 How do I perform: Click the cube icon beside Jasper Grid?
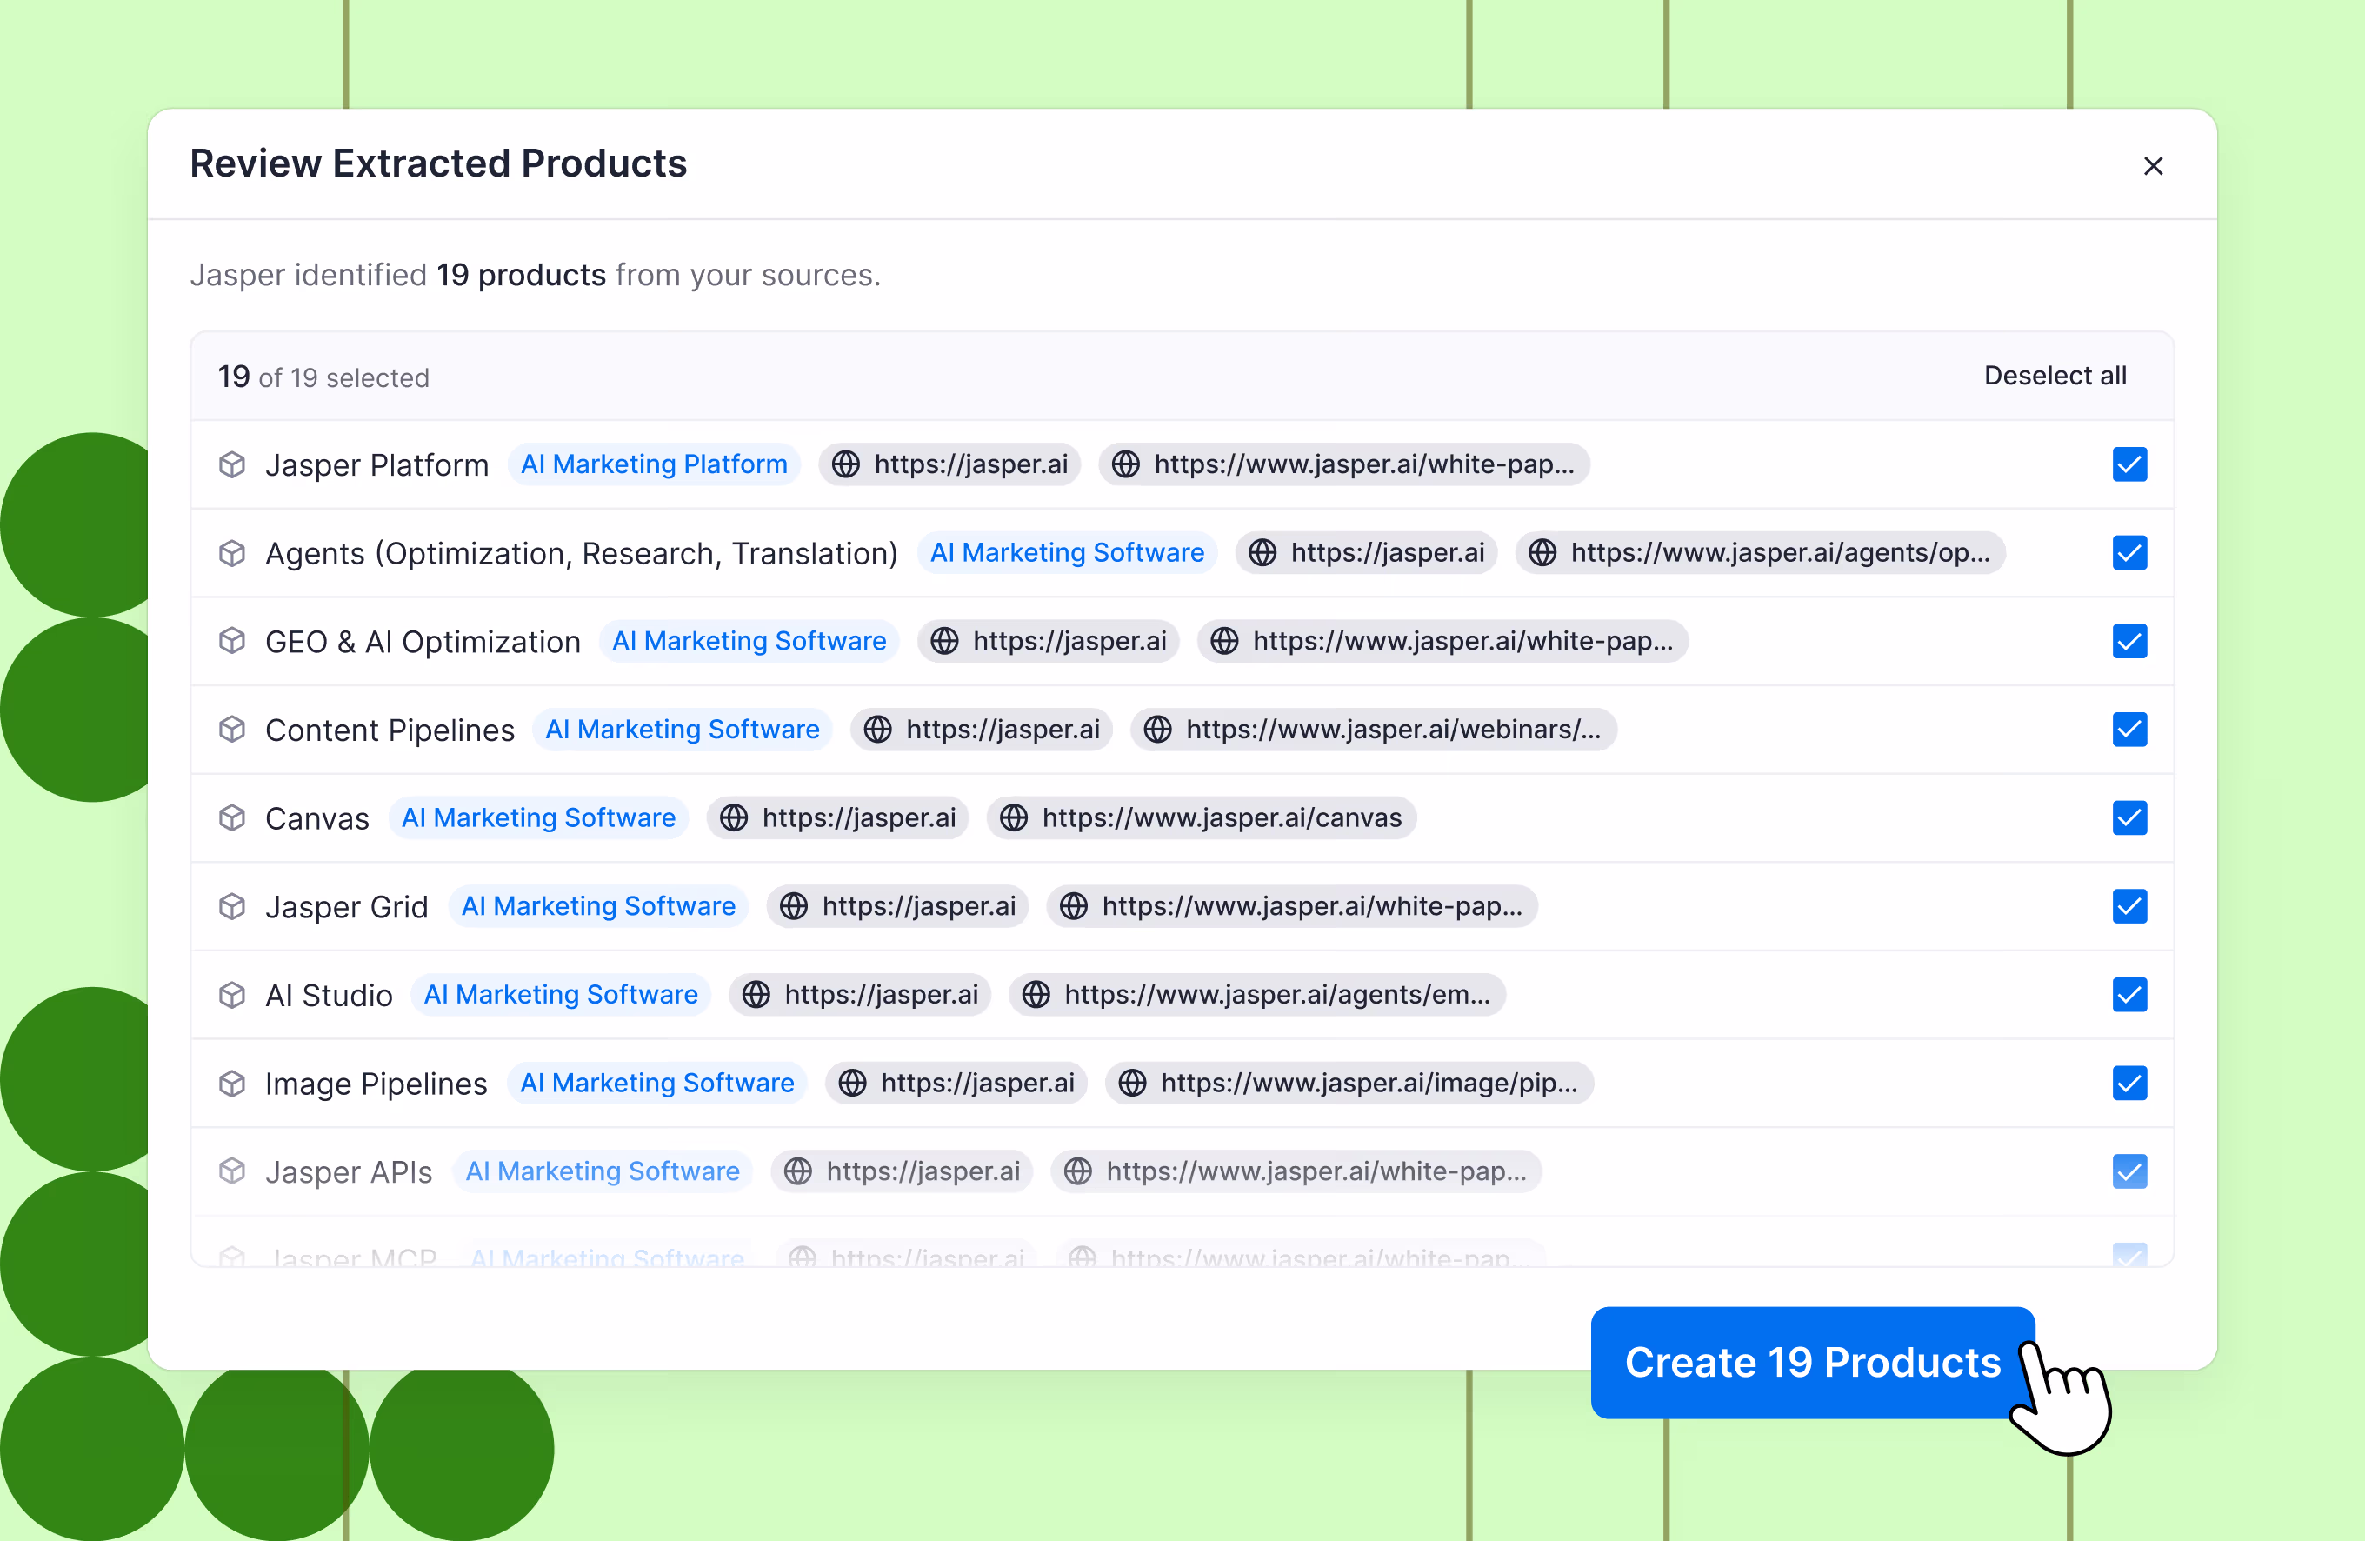tap(231, 907)
